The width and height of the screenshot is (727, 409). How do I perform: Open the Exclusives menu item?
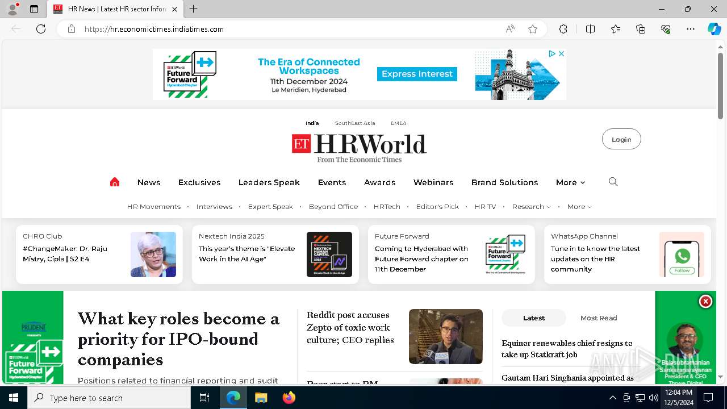[x=199, y=182]
